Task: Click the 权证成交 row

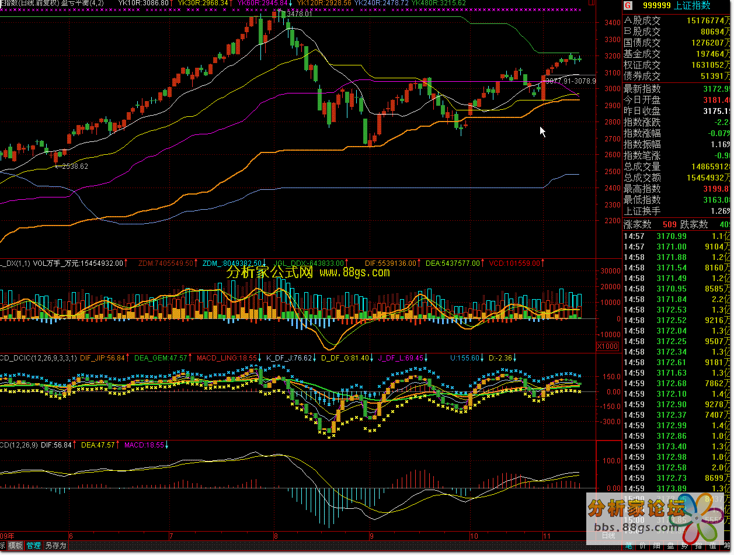Action: click(x=677, y=65)
